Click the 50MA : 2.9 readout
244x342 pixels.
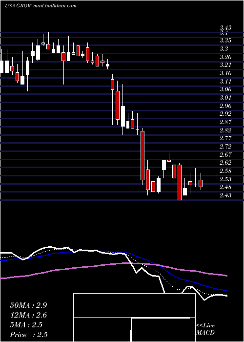point(28,305)
